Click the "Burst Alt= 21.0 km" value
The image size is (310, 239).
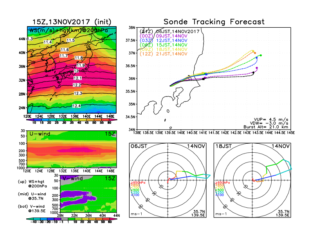[x=266, y=127]
